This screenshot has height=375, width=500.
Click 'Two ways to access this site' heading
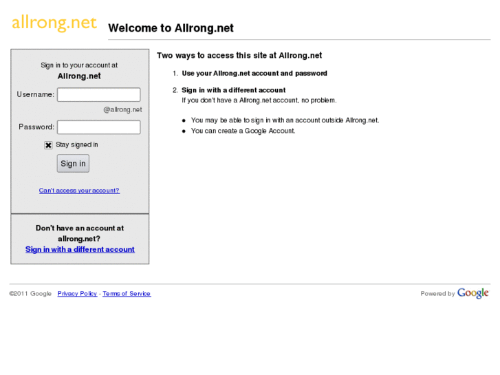coord(239,56)
